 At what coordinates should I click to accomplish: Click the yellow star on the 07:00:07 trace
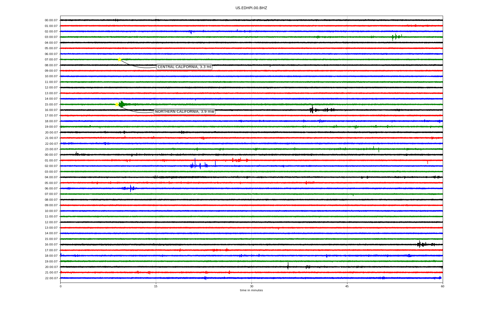pyautogui.click(x=119, y=59)
